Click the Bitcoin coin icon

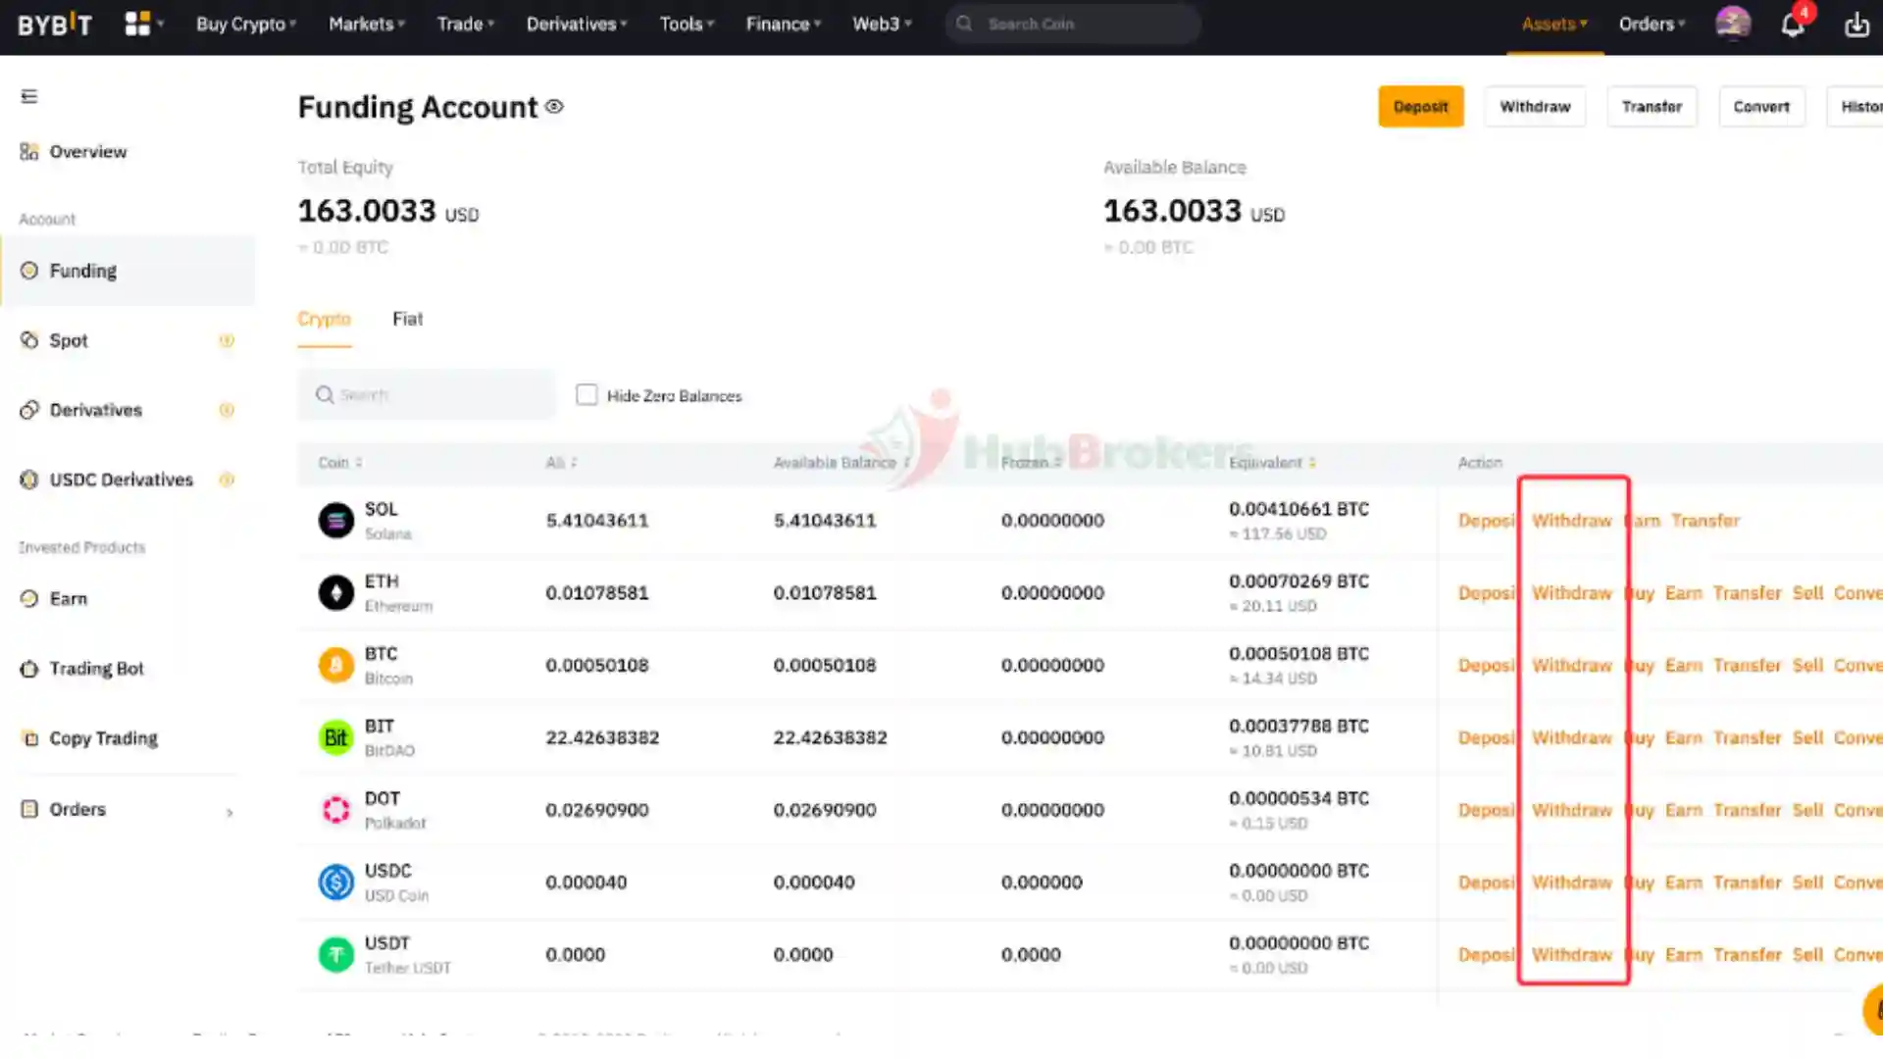335,666
